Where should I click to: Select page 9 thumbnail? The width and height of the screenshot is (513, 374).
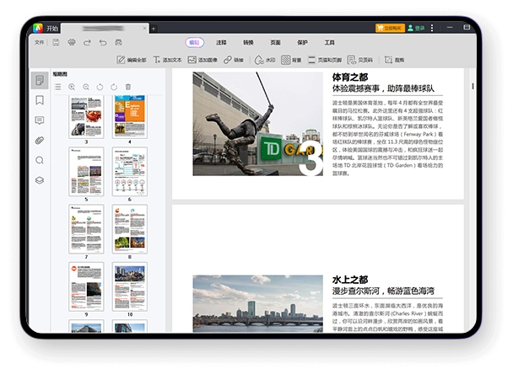tap(86, 286)
